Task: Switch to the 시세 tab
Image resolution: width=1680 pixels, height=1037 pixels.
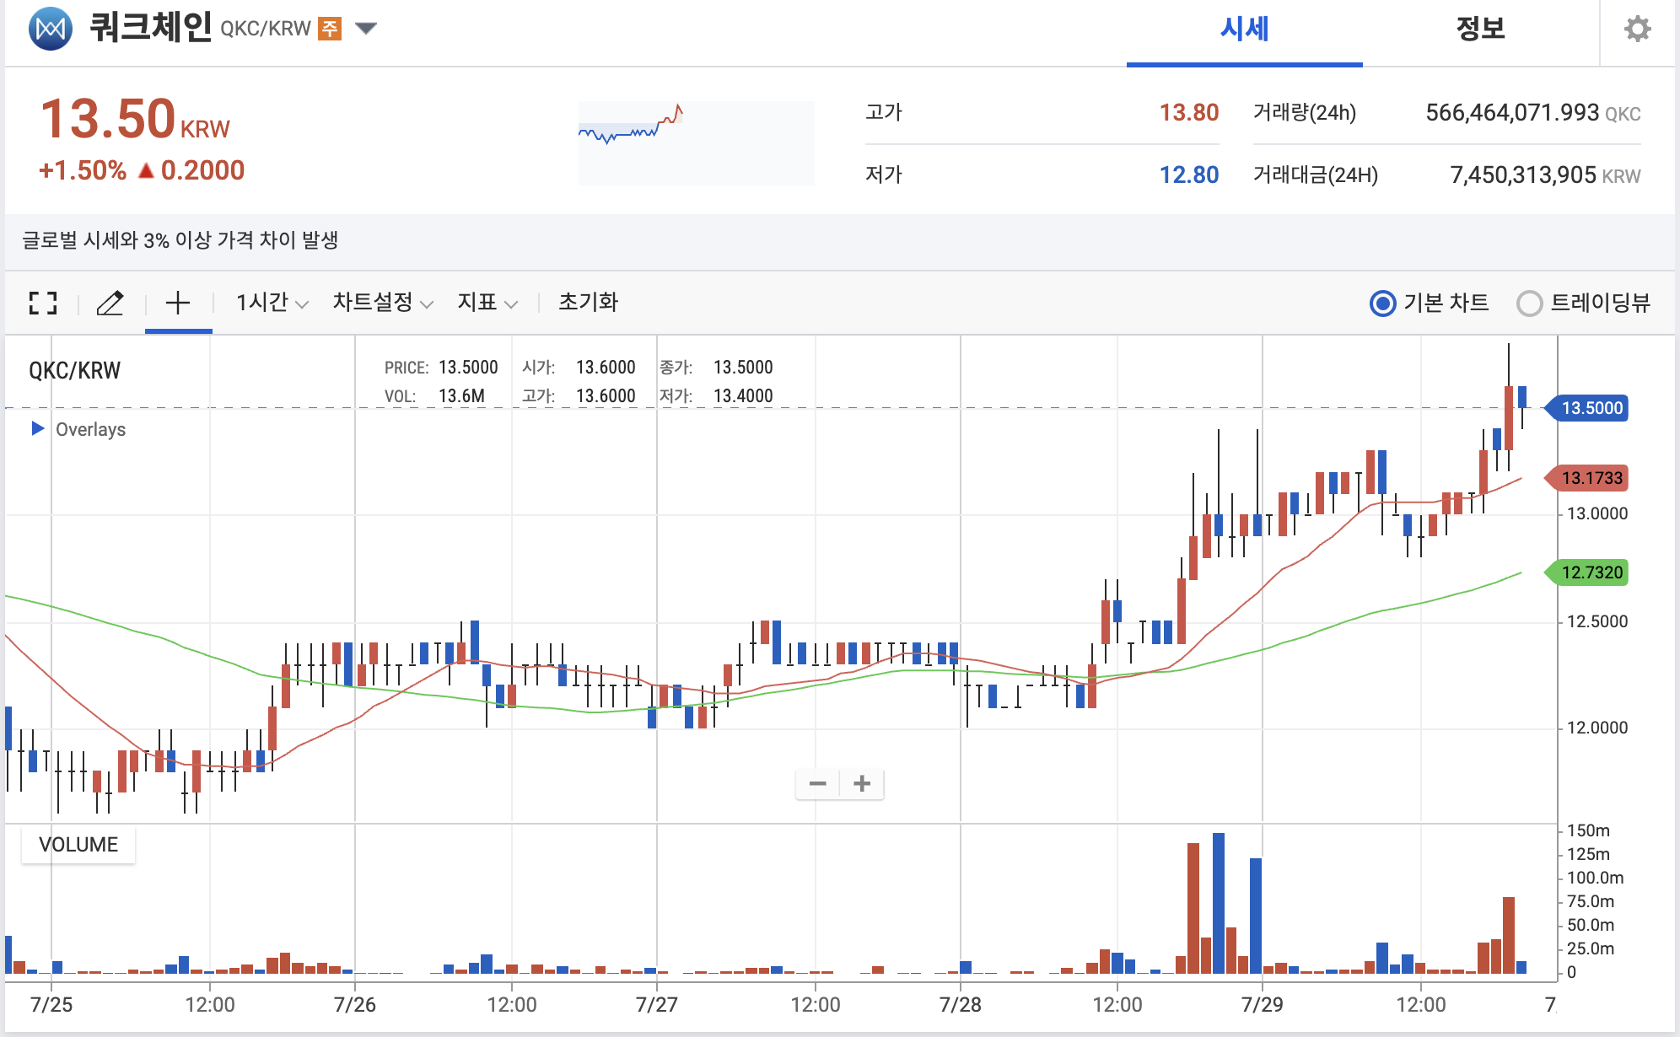Action: 1244,30
